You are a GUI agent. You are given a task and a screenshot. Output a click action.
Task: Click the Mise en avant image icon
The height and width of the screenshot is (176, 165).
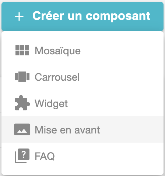point(22,129)
